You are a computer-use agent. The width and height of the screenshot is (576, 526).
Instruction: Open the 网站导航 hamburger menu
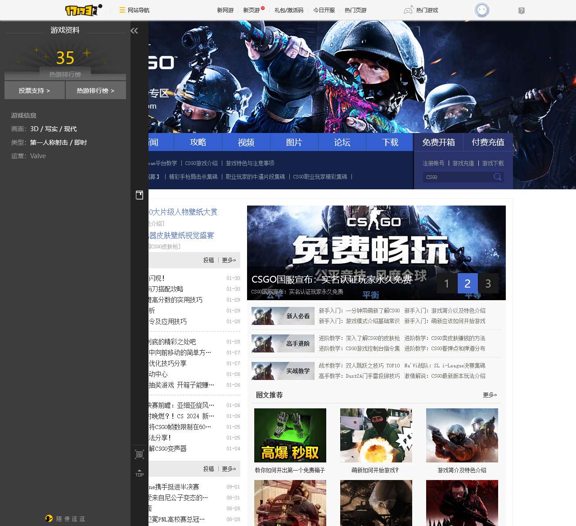tap(122, 10)
